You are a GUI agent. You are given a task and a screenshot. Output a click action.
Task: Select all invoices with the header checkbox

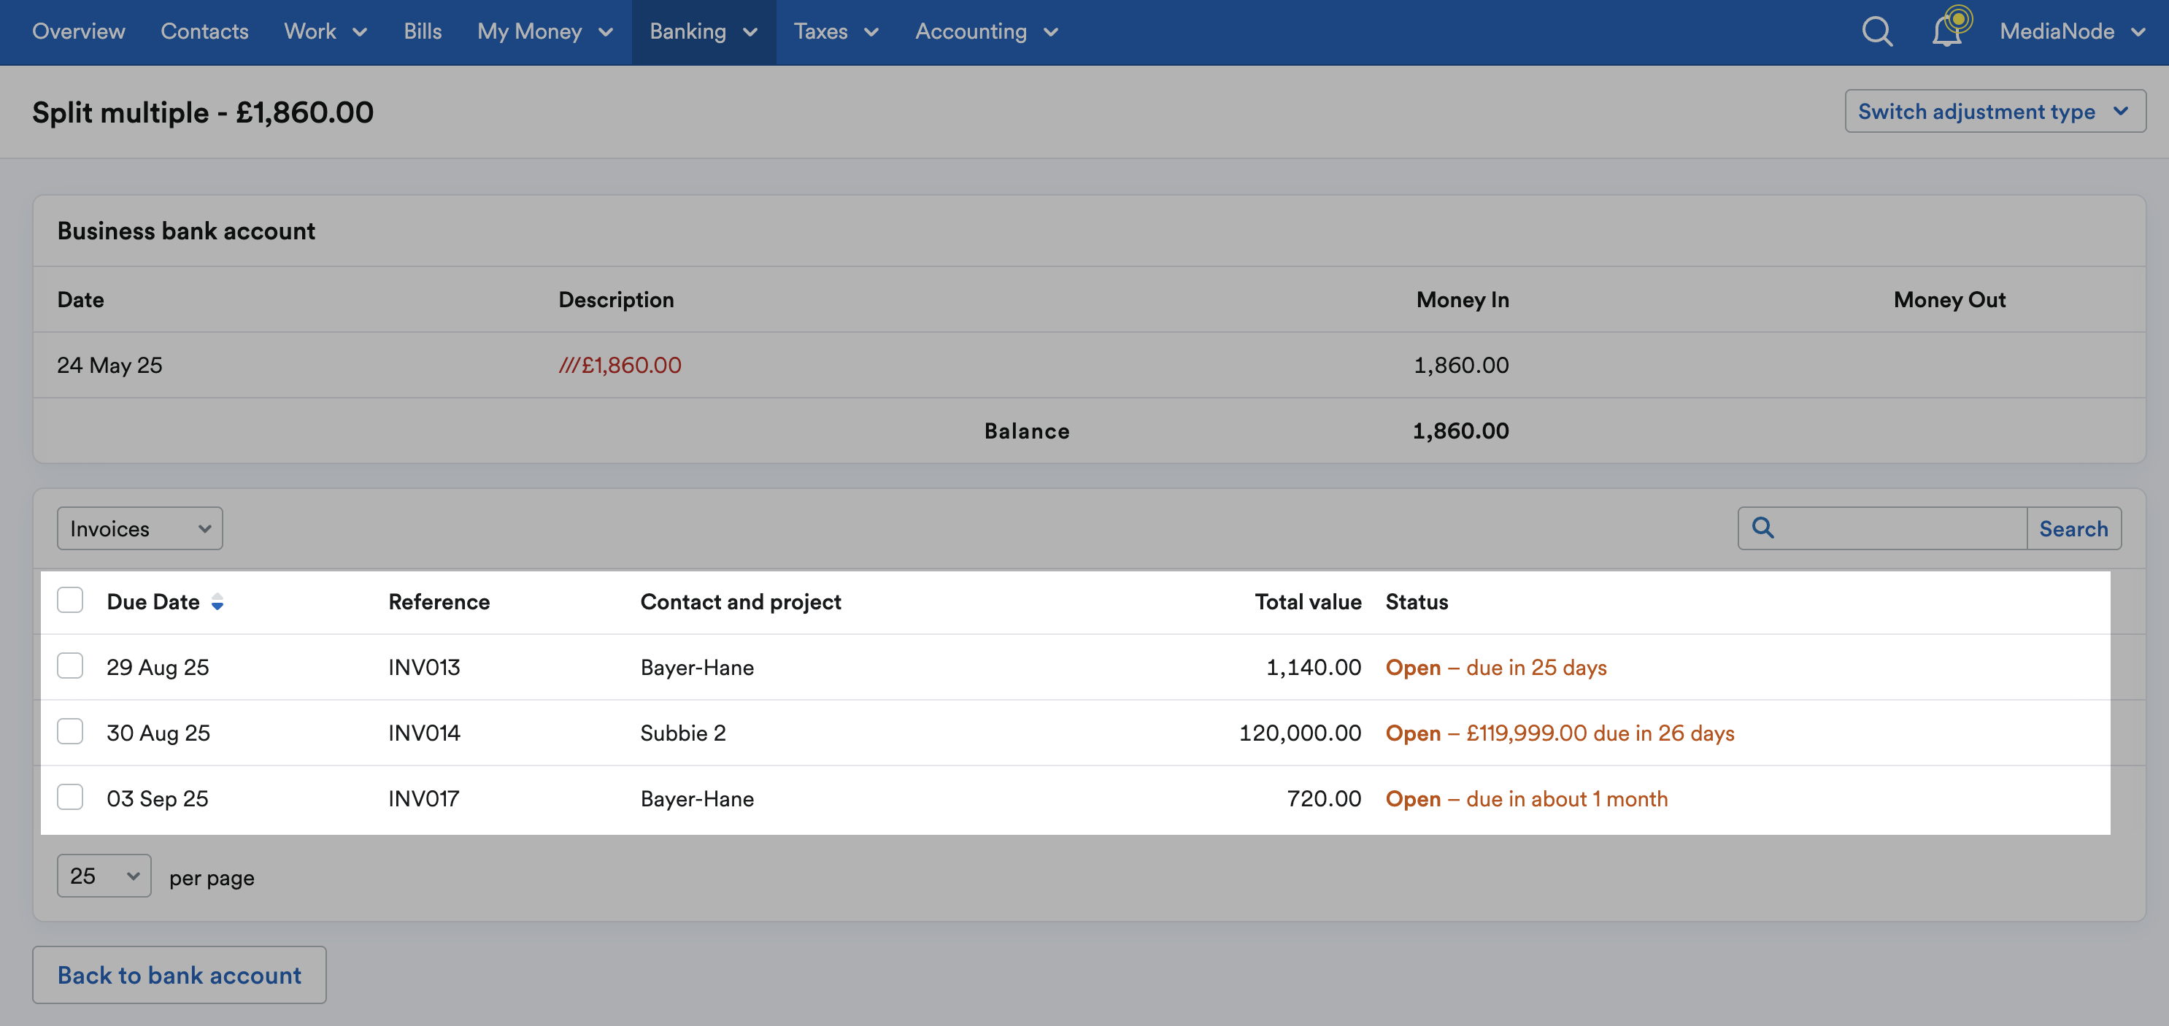[x=70, y=599]
